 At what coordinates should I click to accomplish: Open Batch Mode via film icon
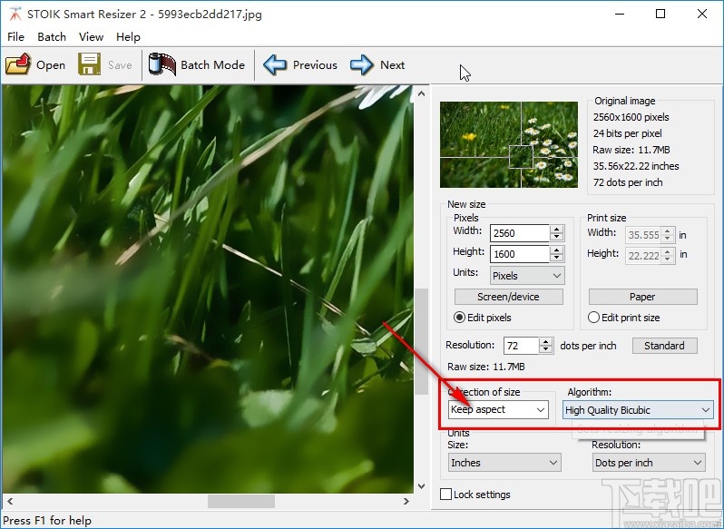click(x=162, y=64)
